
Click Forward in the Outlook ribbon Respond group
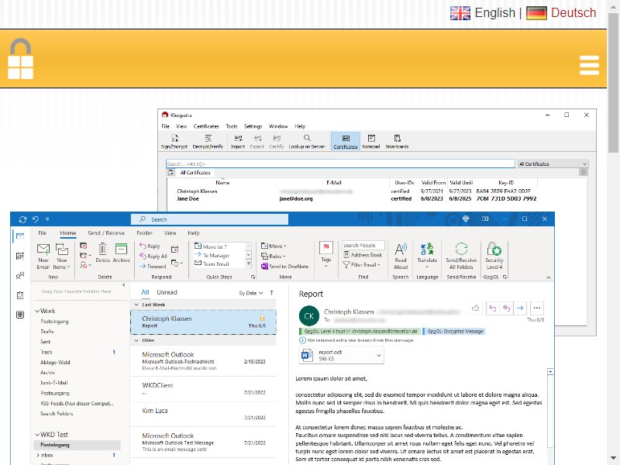(x=153, y=266)
